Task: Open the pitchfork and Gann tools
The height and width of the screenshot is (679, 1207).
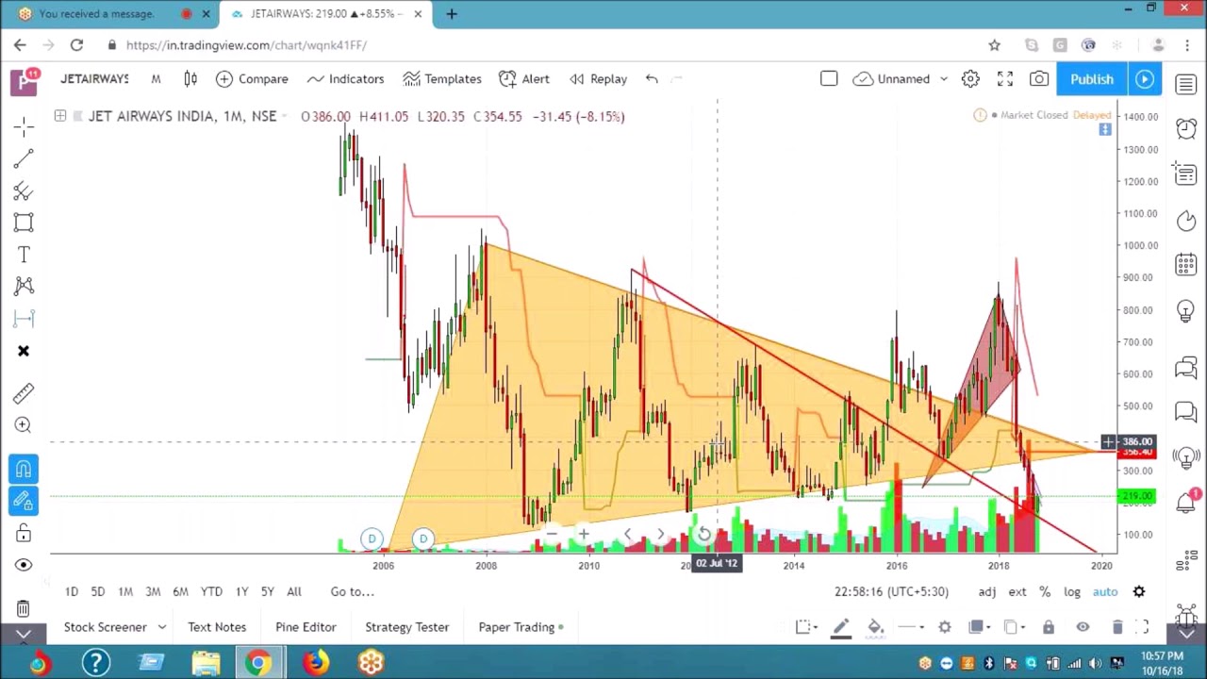Action: point(24,191)
